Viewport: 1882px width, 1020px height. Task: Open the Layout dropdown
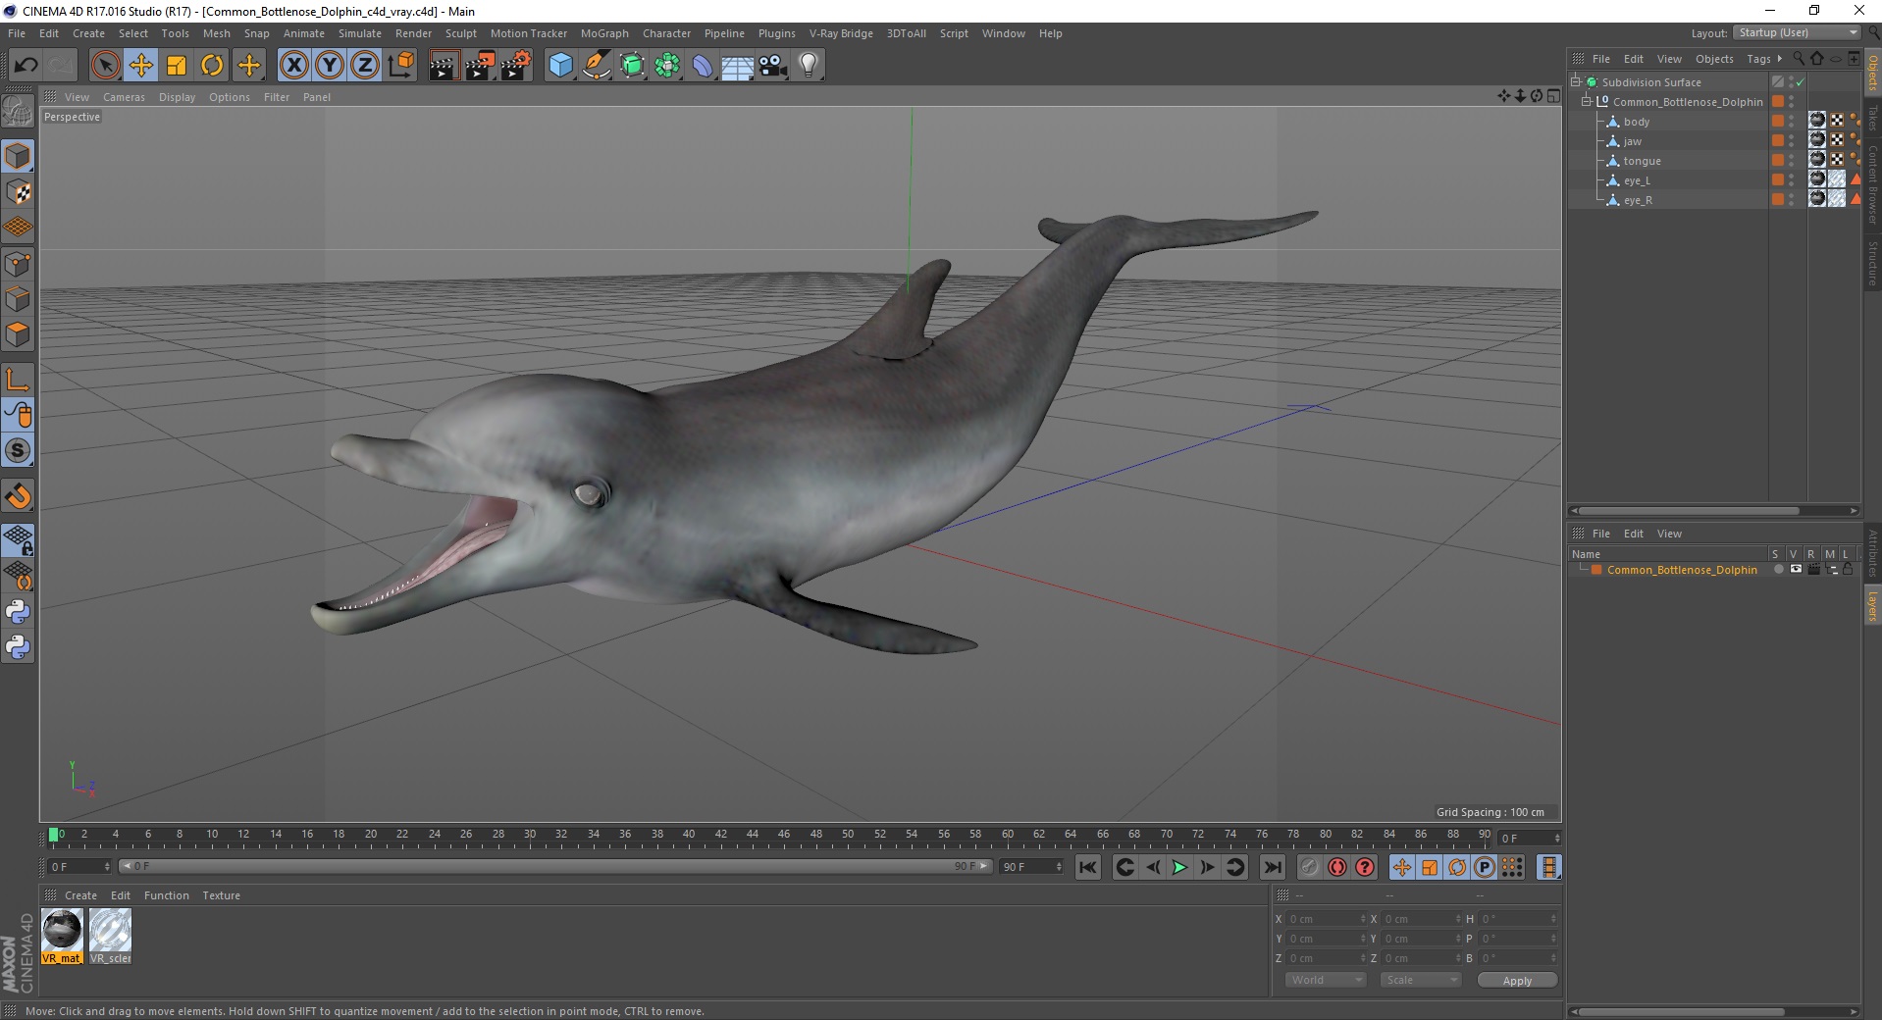(1797, 32)
